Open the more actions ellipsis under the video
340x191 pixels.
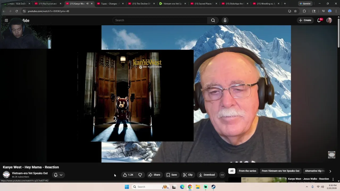(222, 175)
